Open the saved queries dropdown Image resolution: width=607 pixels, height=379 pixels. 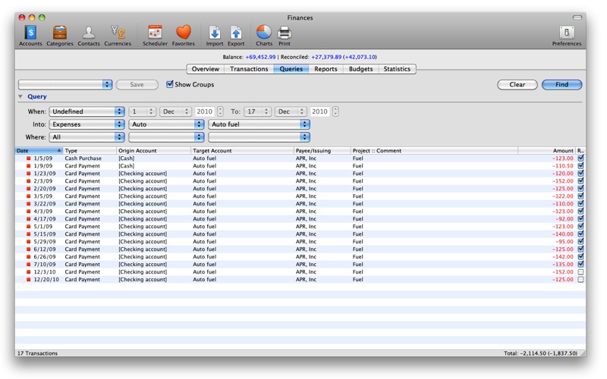pyautogui.click(x=65, y=84)
